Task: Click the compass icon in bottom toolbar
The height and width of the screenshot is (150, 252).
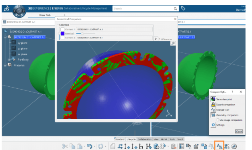Action: [234, 146]
